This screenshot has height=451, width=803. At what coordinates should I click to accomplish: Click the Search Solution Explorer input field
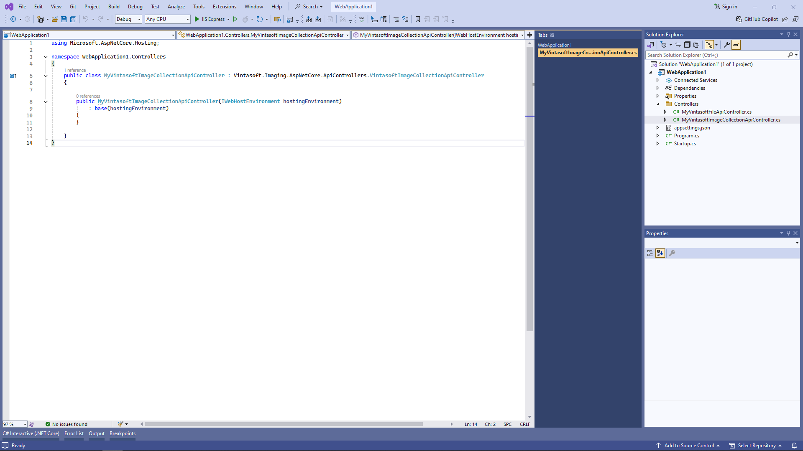(x=716, y=55)
